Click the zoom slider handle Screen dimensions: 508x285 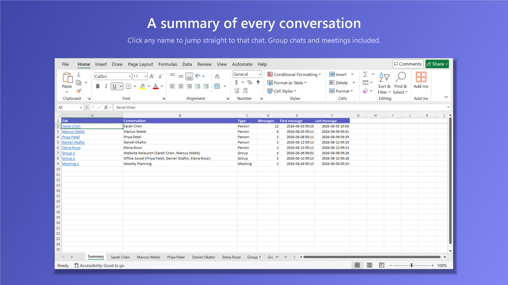click(411, 265)
